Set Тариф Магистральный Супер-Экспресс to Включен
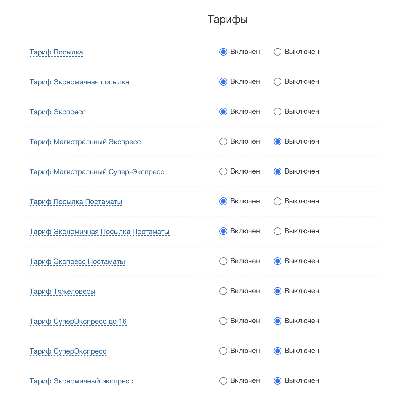 (223, 172)
